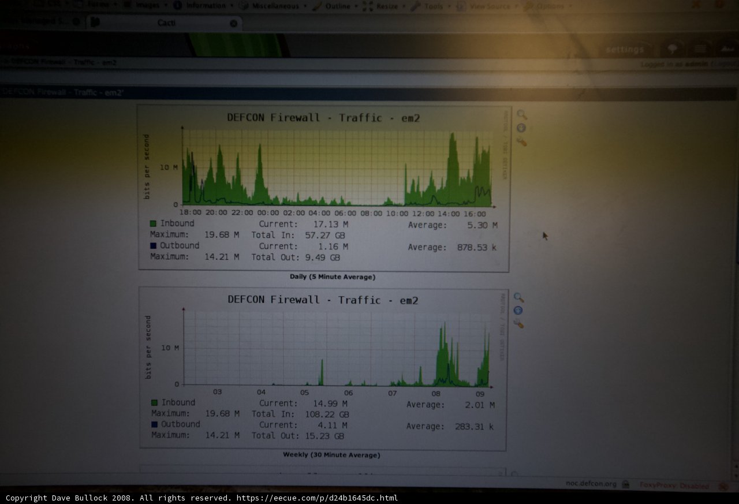Open Weekly graph properties with the wrench icon

[x=518, y=324]
